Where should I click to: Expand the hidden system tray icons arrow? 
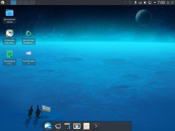tap(155, 2)
